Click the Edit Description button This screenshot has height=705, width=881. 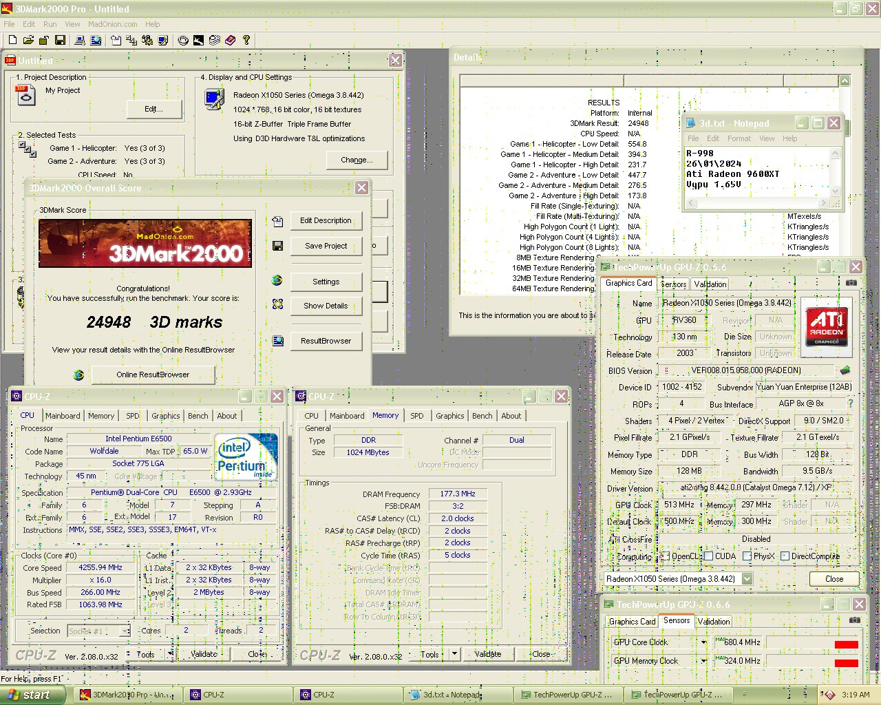pos(326,220)
